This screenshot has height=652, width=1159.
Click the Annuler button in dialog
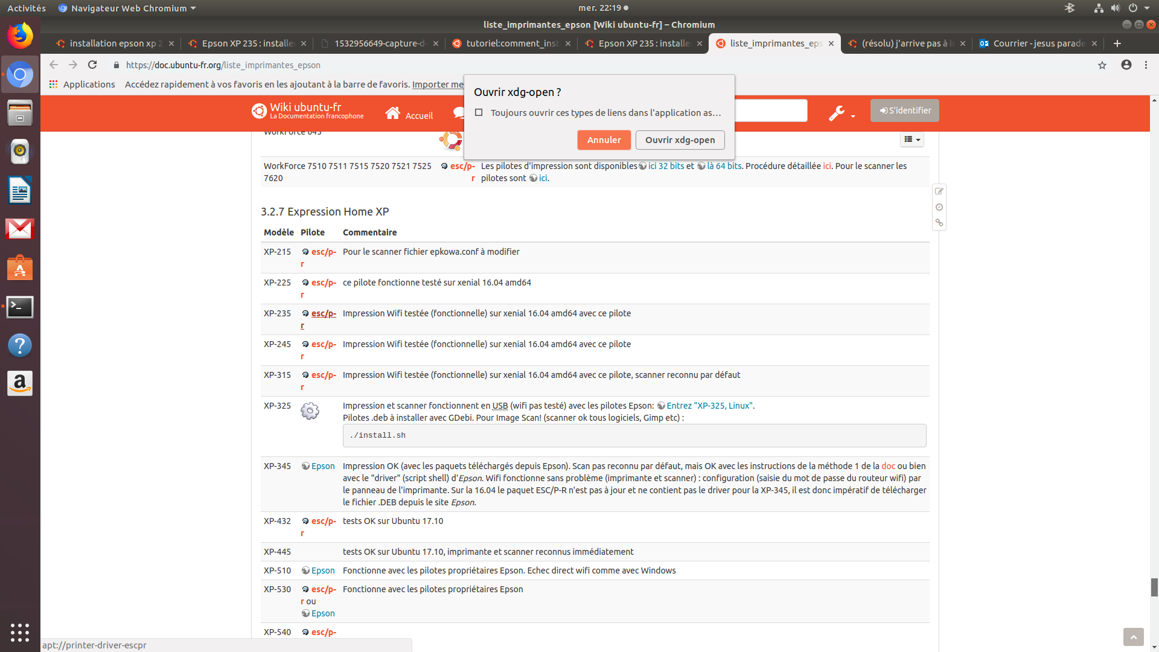click(x=604, y=140)
